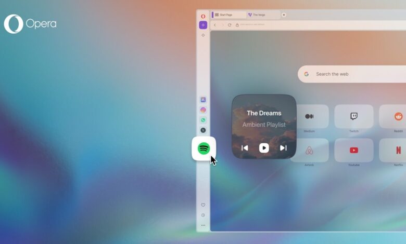The width and height of the screenshot is (406, 244).
Task: Click the Google logo in search box
Action: (x=306, y=74)
